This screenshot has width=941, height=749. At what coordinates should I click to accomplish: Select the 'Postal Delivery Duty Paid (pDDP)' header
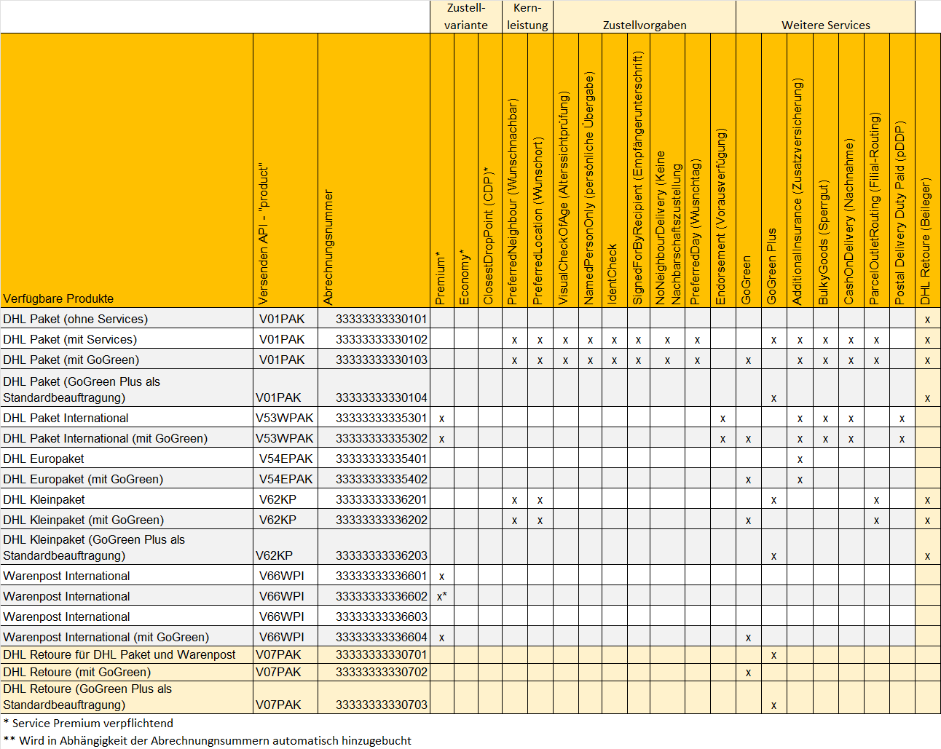click(x=902, y=170)
